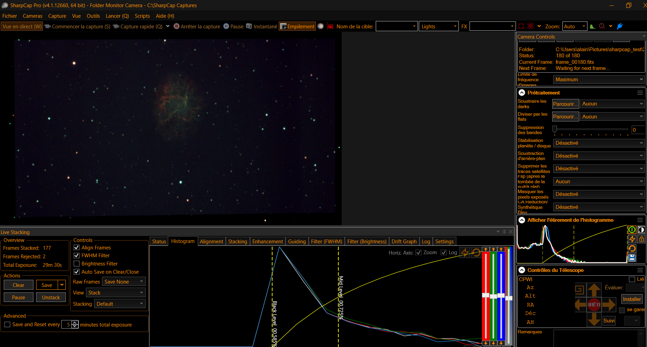Switch to the Enhancement tab

point(268,241)
